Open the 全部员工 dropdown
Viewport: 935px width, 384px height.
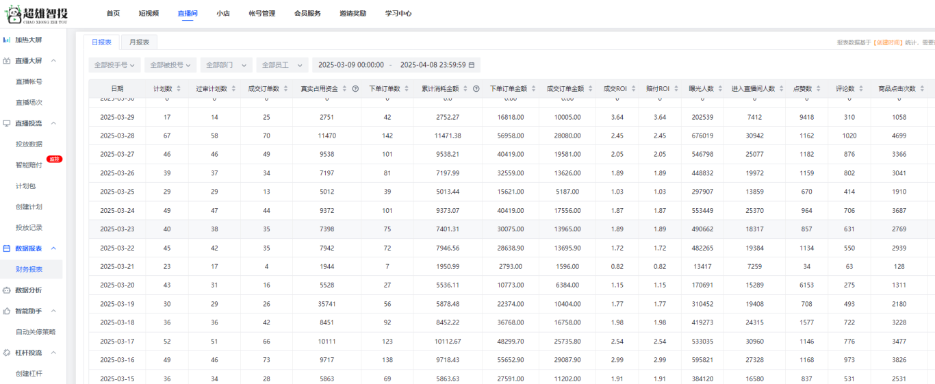283,65
